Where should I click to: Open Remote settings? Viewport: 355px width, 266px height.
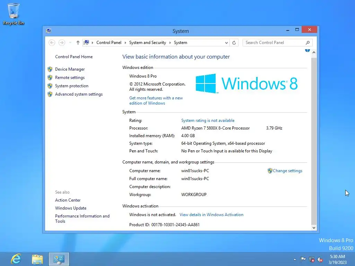click(x=70, y=78)
